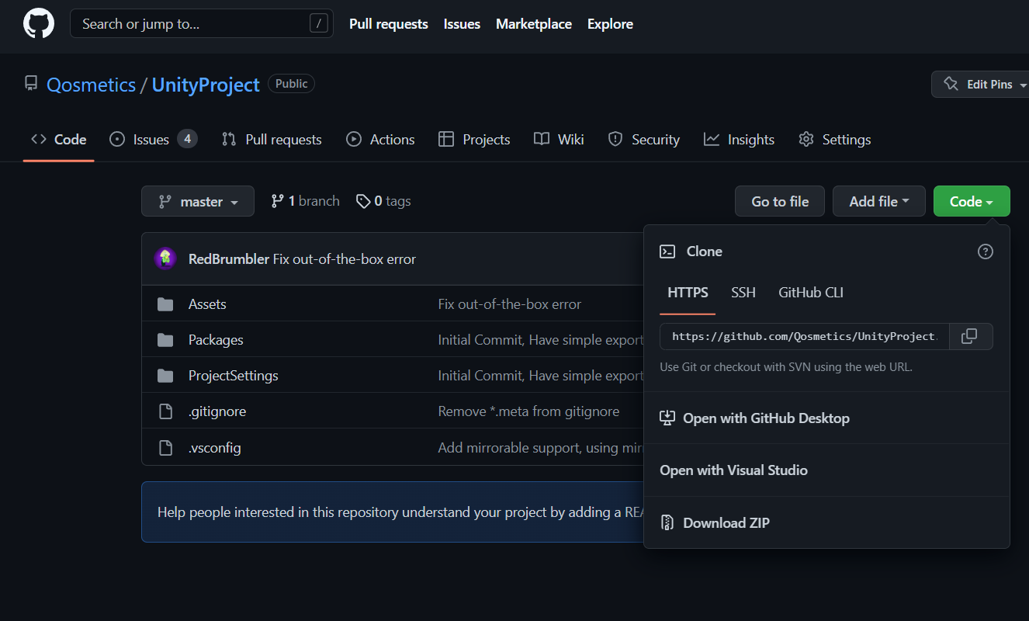This screenshot has height=621, width=1029.
Task: Click the RedBrumbler avatar thumbnail
Action: [165, 258]
